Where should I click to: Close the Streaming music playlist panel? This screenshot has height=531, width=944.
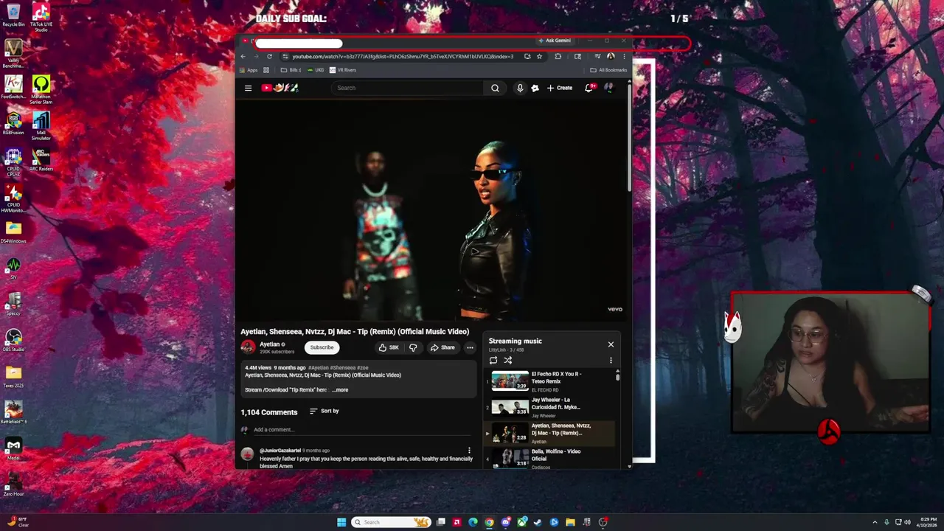coord(611,344)
